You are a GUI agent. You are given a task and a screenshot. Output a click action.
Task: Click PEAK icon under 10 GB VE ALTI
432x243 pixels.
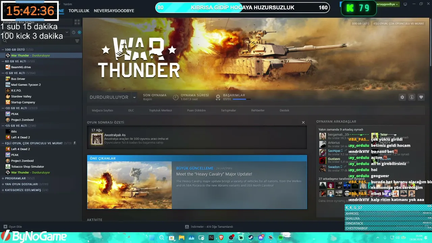[8, 114]
